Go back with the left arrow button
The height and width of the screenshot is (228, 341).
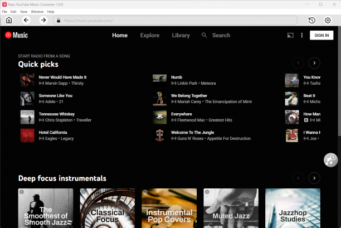tap(26, 21)
